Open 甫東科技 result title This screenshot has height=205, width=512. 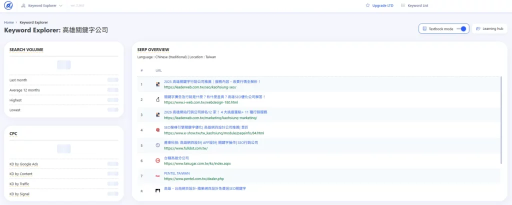pos(211,142)
